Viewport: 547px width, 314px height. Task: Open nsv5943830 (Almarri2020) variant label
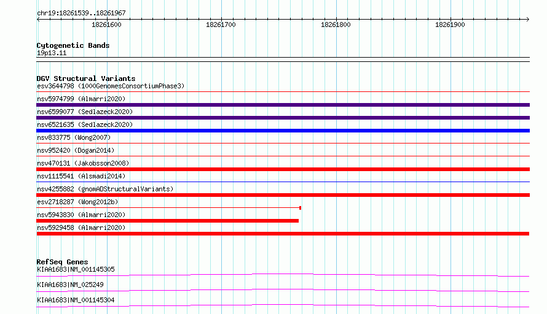[81, 215]
